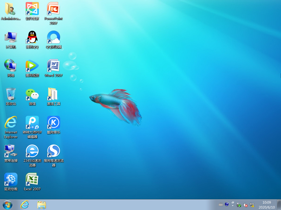The image size is (281, 210).
Task: Open the 回收站 Recycle Bin
Action: click(x=11, y=94)
